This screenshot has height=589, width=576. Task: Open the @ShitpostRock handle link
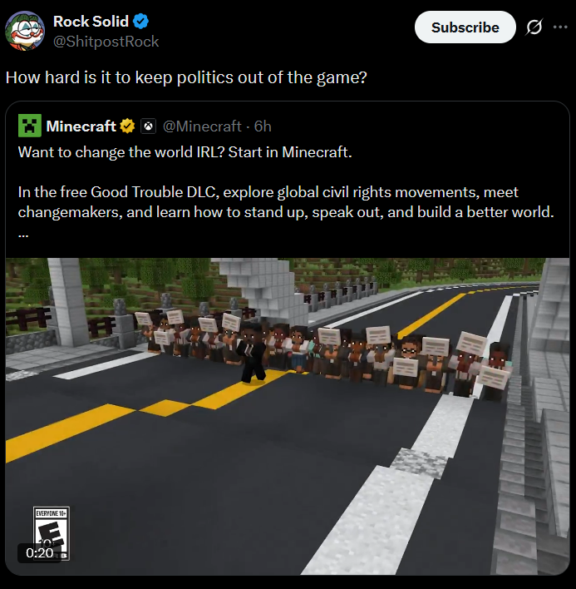(106, 42)
